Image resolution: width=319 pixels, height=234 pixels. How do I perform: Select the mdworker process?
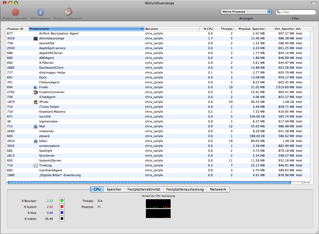tap(158, 131)
